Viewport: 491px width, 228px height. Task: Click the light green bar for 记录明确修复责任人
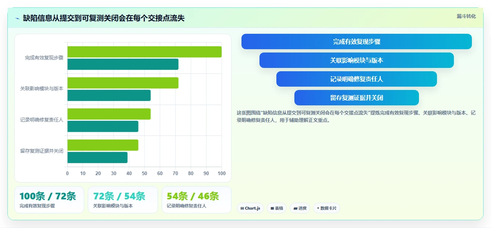[109, 114]
